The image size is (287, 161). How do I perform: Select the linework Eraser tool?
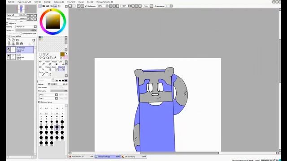click(x=48, y=63)
